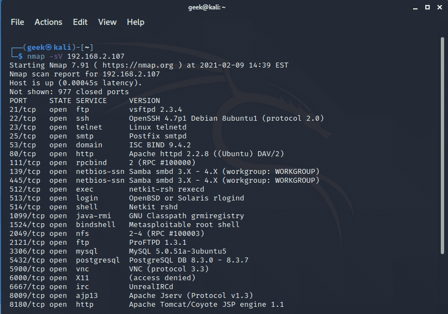Viewport: 448px width, 314px height.
Task: Open the Help menu
Action: pos(136,22)
